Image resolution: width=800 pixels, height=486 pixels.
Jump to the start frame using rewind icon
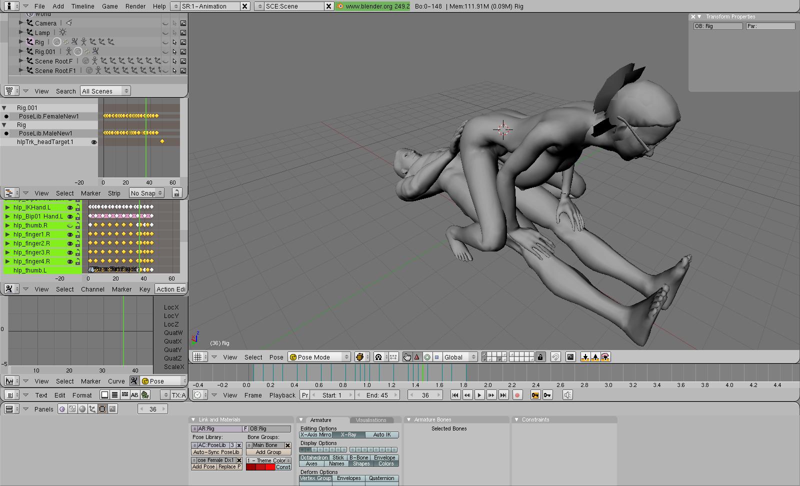455,395
